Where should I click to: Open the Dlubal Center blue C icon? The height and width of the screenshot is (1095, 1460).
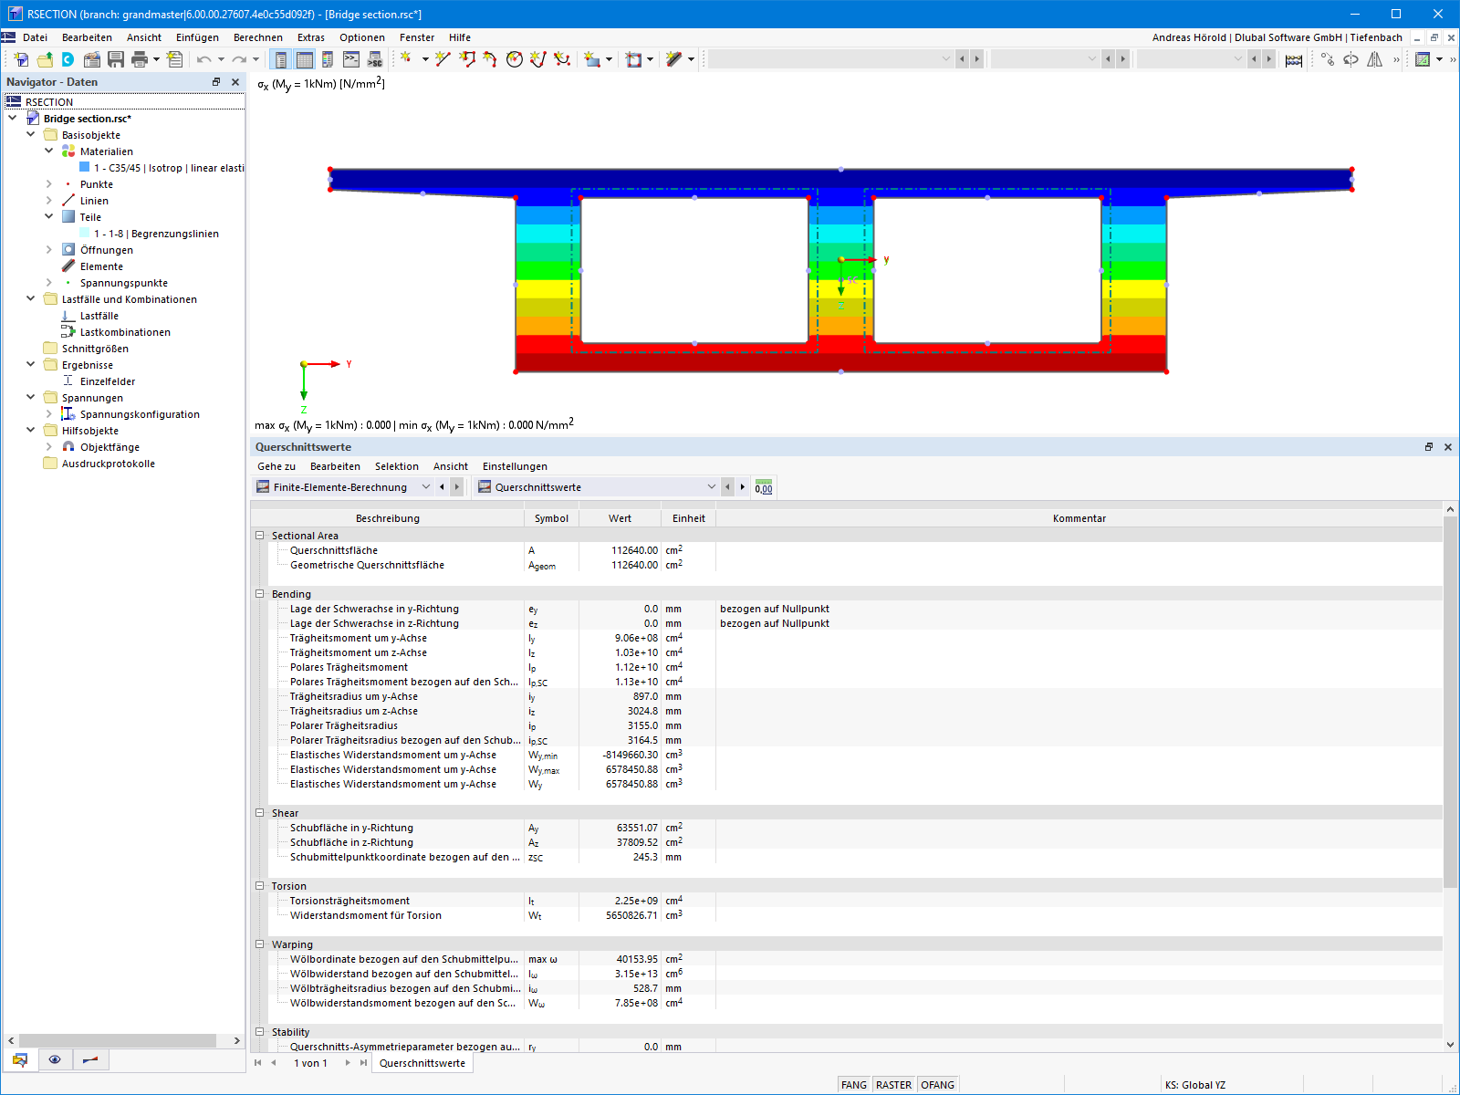(x=68, y=59)
